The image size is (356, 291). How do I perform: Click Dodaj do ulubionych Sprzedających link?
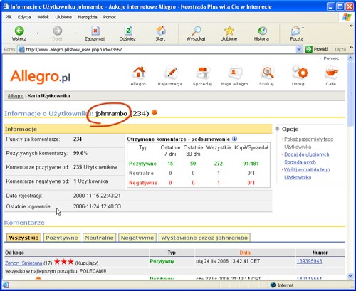pos(307,158)
